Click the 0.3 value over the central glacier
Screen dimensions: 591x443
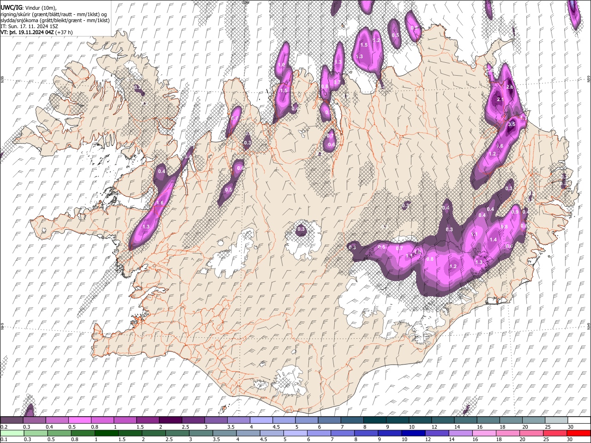click(x=301, y=229)
